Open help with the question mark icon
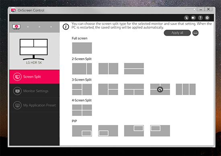 (200, 18)
